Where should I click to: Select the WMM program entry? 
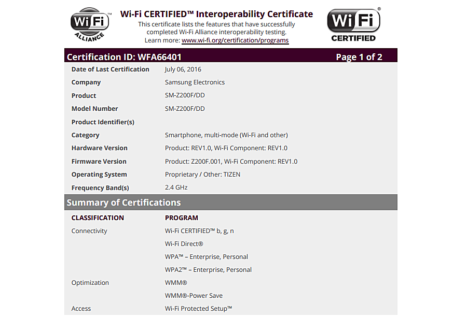176,283
